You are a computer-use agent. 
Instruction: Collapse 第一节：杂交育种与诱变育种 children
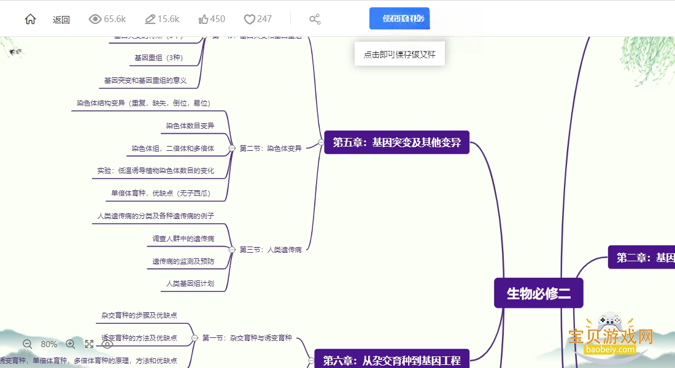click(195, 338)
